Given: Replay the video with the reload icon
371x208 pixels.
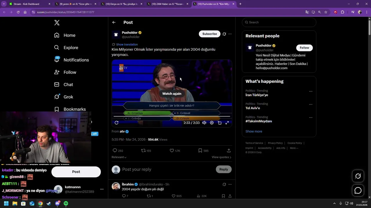Looking at the screenshot, I should 117,123.
